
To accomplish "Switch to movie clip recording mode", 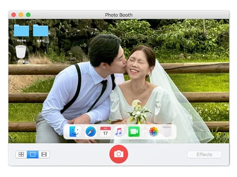I will click(44, 155).
